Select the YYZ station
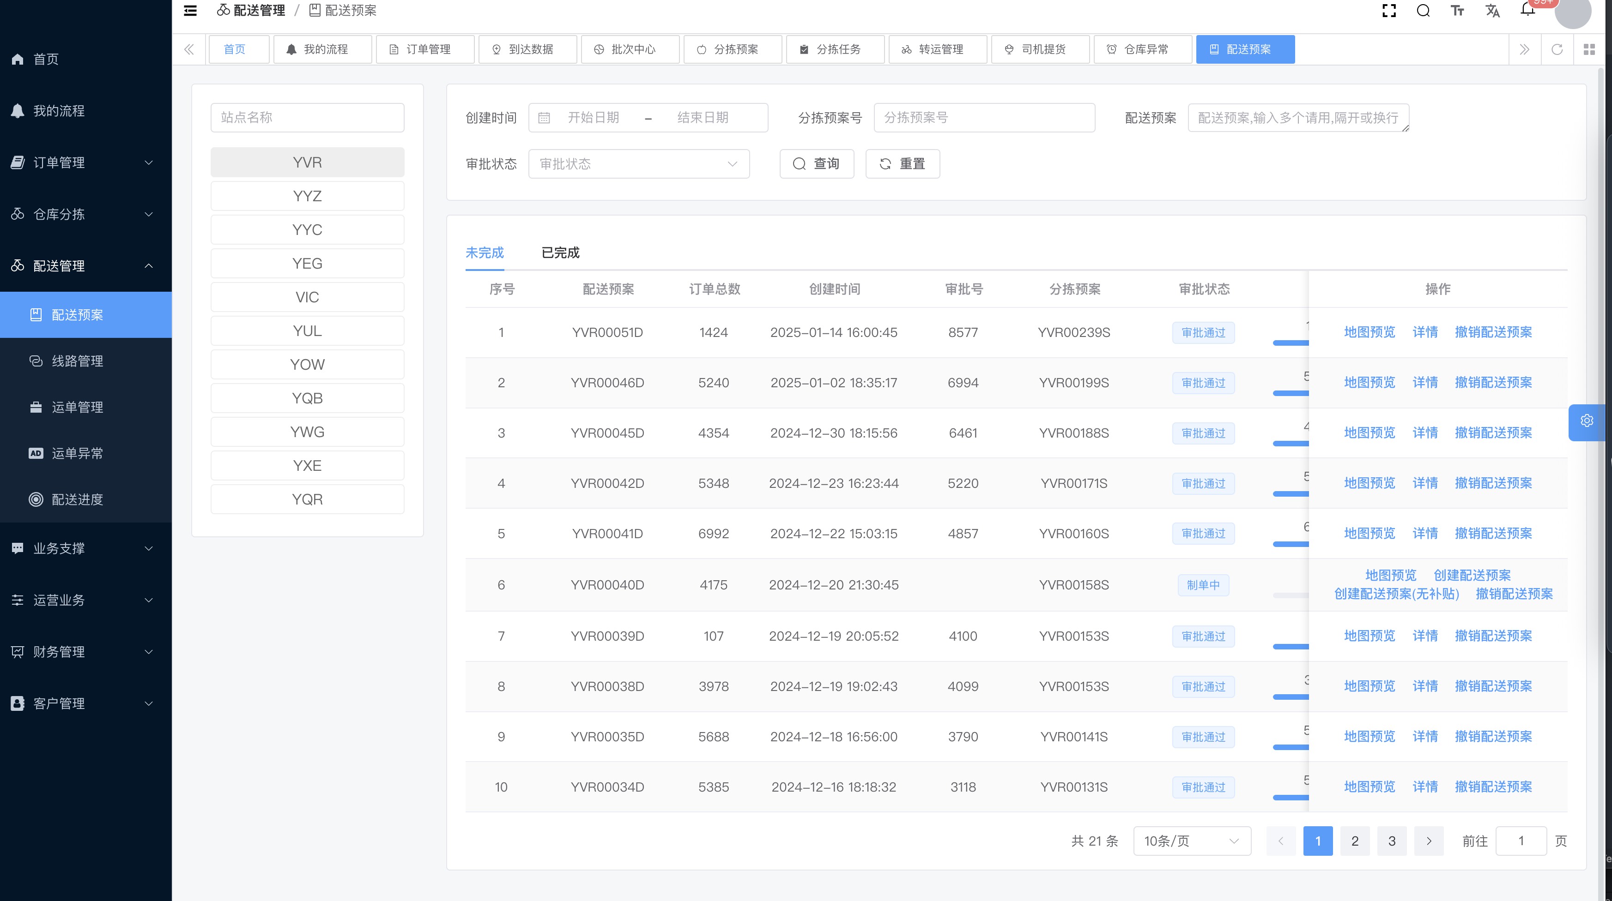This screenshot has height=901, width=1612. [x=307, y=196]
